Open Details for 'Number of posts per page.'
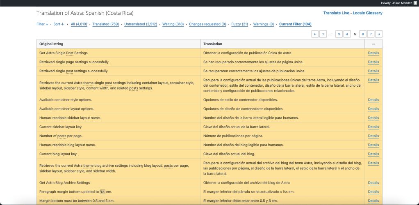The width and height of the screenshot is (419, 205). point(373,136)
